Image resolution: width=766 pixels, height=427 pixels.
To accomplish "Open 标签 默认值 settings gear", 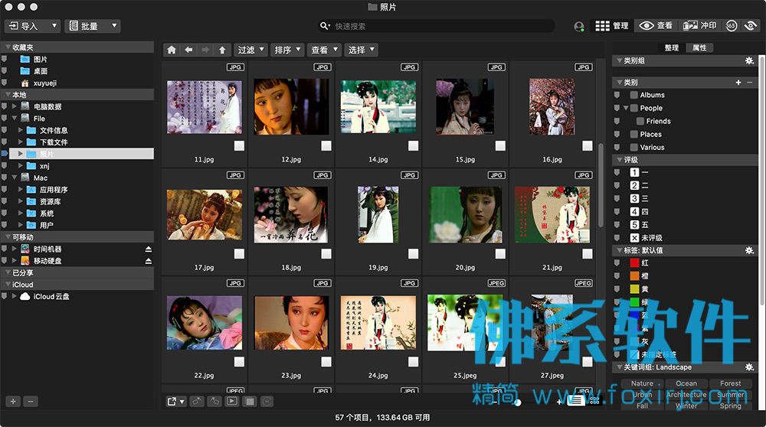I will (749, 250).
